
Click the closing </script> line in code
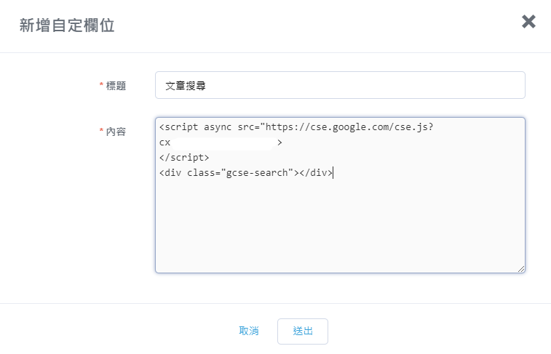[x=184, y=158]
